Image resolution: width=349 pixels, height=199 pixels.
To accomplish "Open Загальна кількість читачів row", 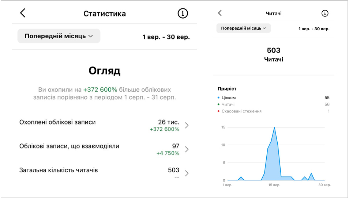I will tap(59, 170).
